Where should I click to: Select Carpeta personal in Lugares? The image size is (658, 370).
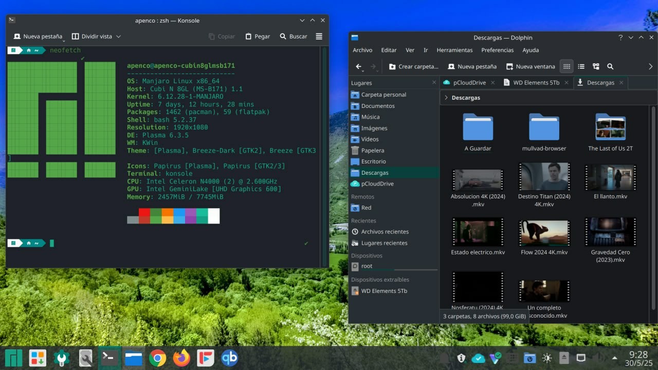coord(393,95)
